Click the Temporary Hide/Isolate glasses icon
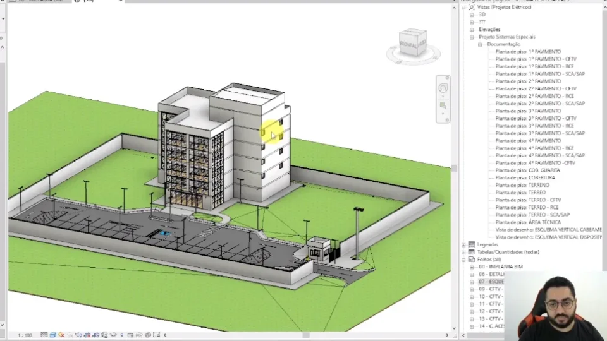Viewport: 607px width, 341px height. click(113, 335)
